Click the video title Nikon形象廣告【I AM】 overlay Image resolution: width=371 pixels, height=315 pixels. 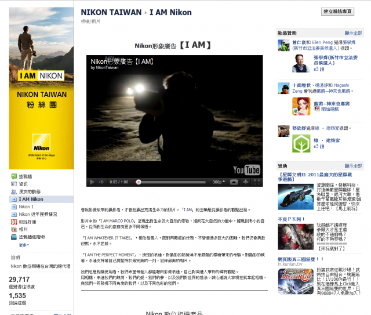point(122,61)
